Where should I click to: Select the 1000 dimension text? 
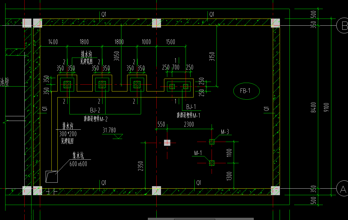[x=146, y=42]
